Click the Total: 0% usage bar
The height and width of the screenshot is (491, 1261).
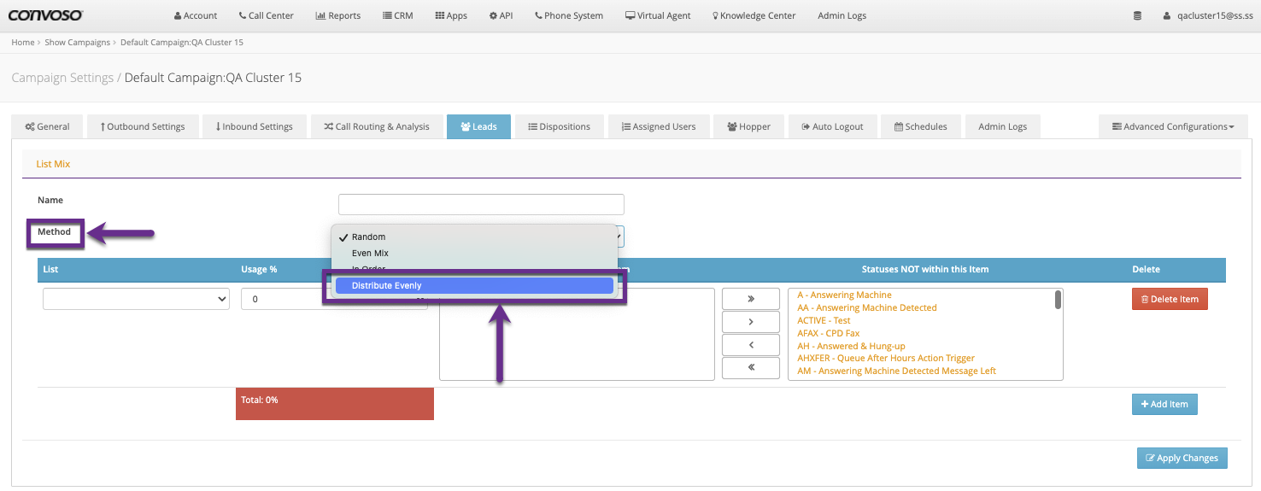coord(335,404)
